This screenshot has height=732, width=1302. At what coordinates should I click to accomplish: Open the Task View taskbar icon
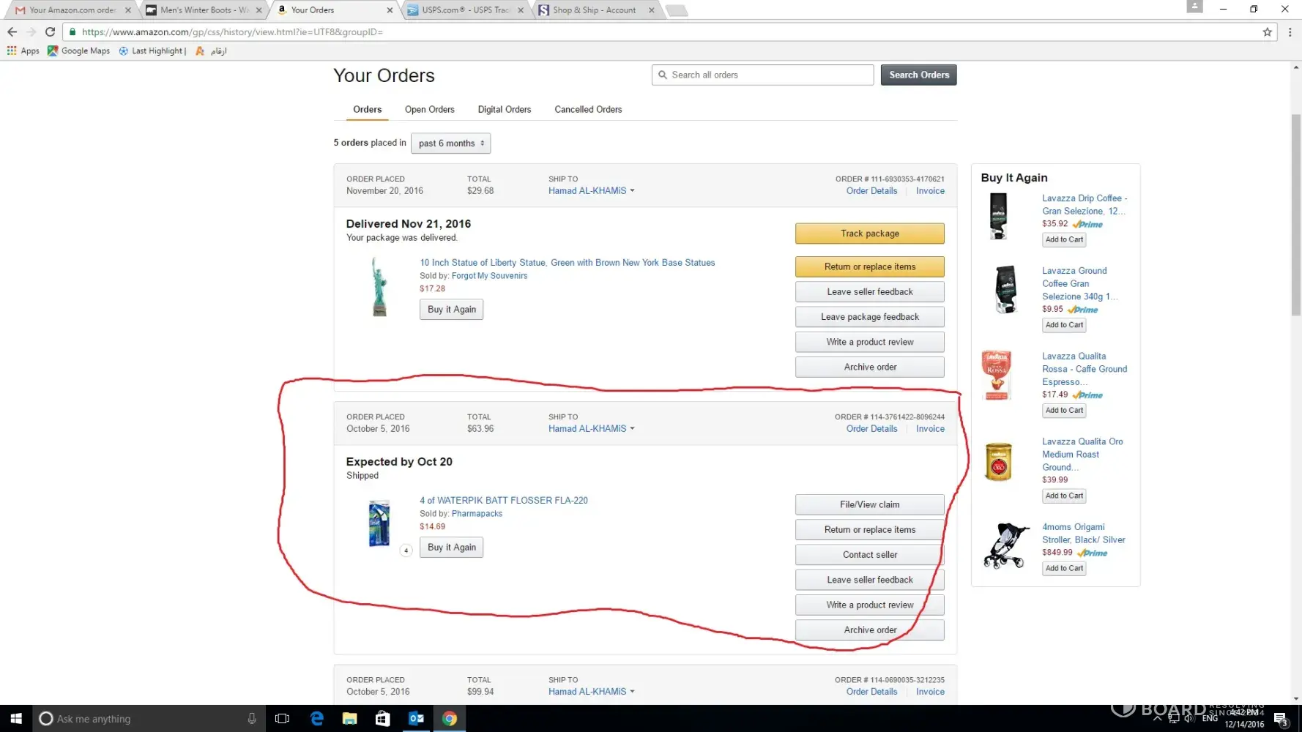point(282,718)
